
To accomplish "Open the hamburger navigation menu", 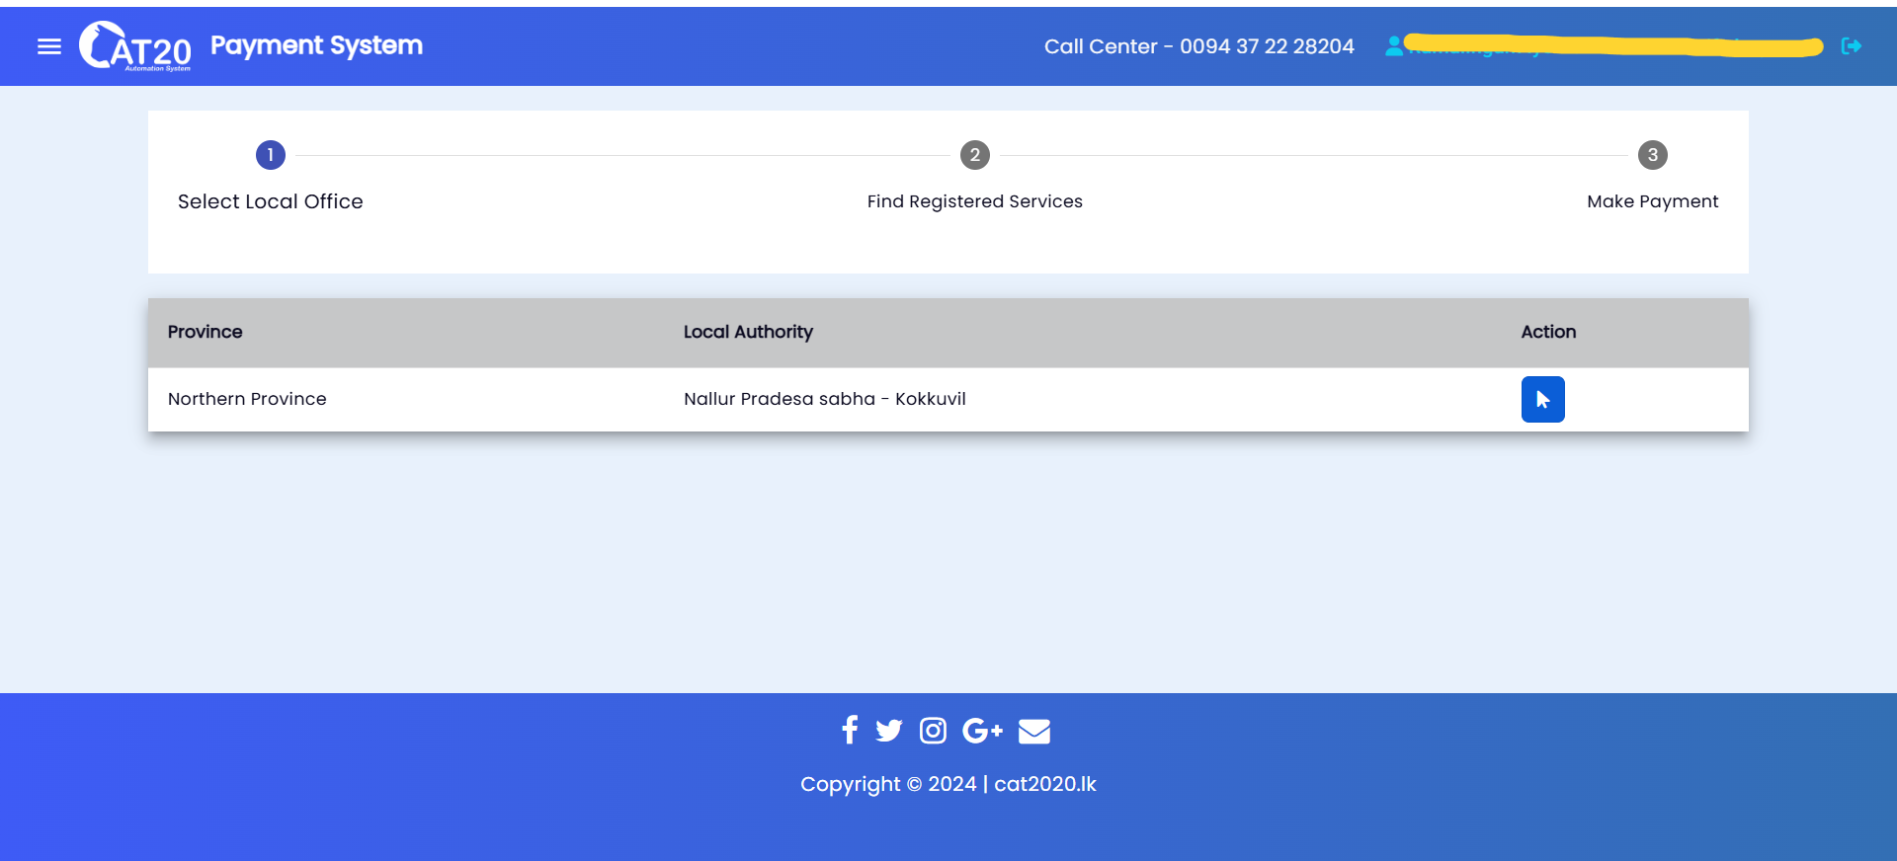I will tap(49, 46).
